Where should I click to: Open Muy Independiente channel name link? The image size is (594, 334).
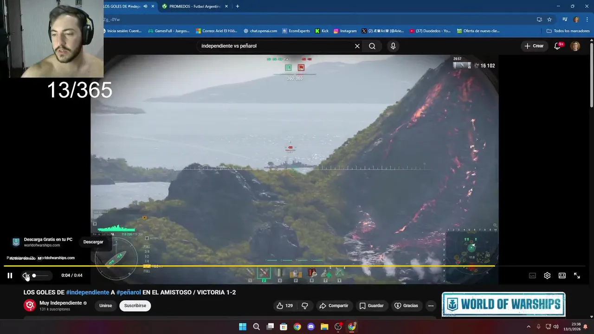click(x=61, y=303)
